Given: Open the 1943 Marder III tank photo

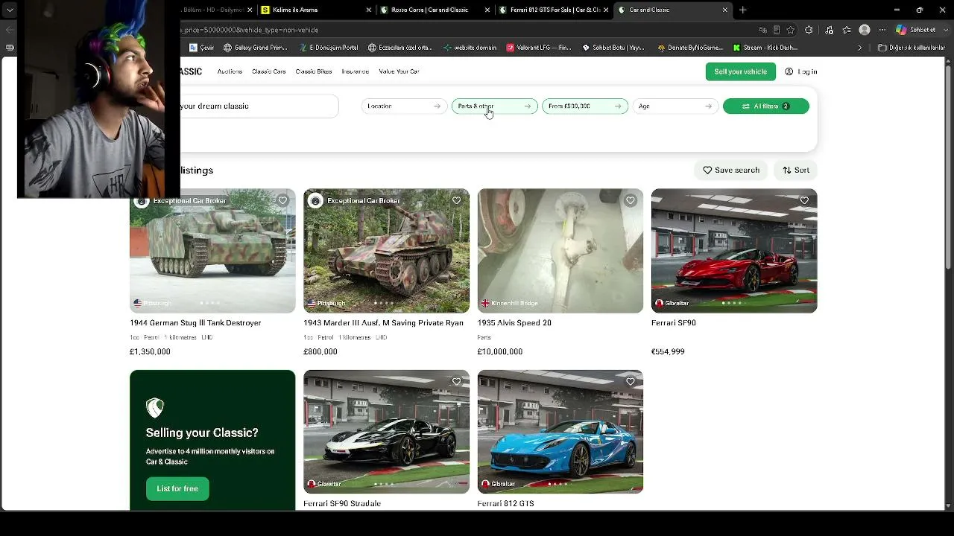Looking at the screenshot, I should 386,251.
